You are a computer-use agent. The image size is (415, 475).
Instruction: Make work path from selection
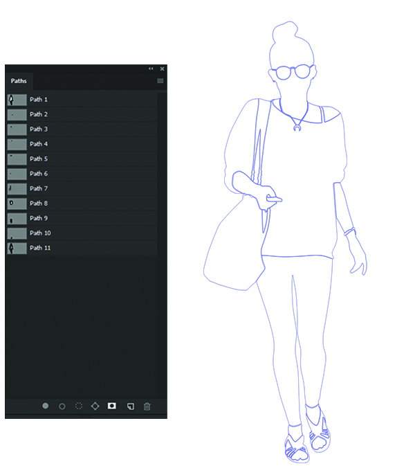click(x=95, y=406)
